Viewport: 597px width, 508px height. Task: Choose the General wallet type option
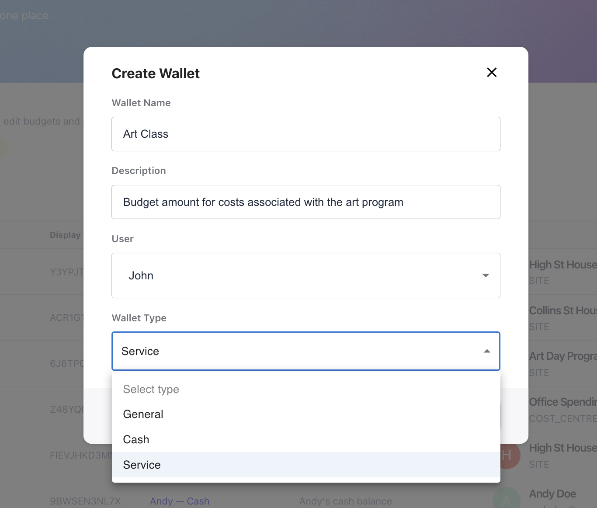[x=143, y=414]
